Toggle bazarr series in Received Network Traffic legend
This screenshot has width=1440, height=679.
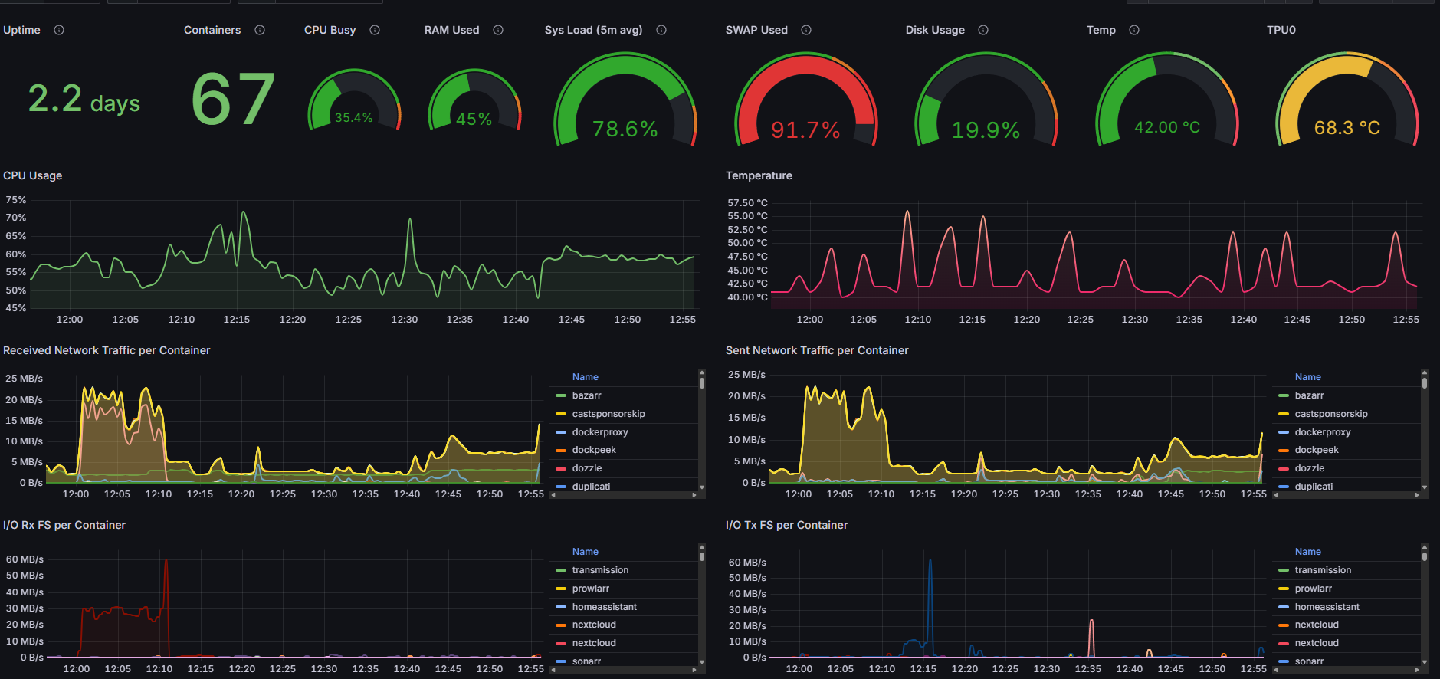point(586,395)
